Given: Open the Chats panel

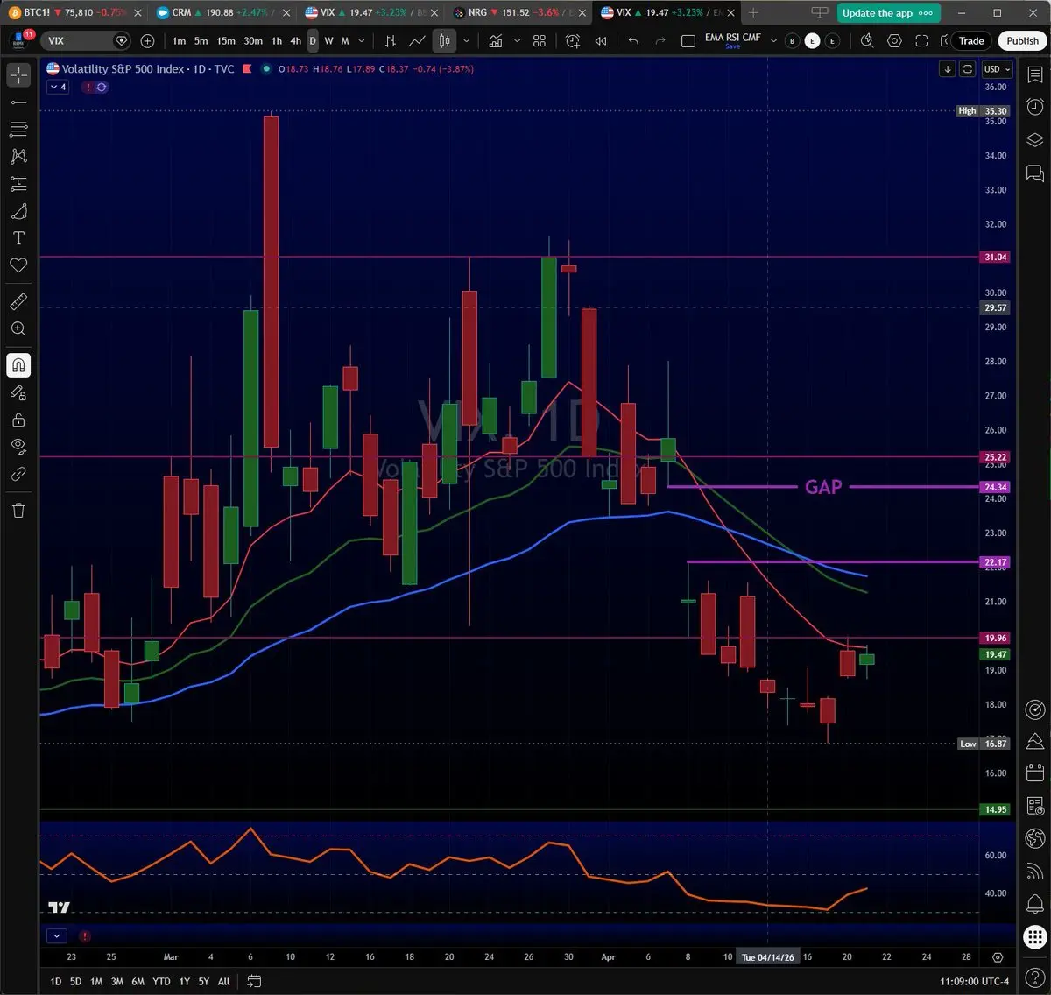Looking at the screenshot, I should (x=1035, y=173).
